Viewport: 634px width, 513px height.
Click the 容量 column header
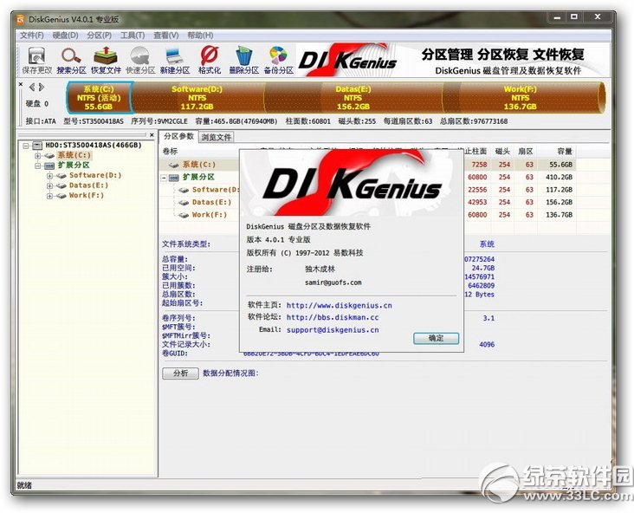coord(565,151)
